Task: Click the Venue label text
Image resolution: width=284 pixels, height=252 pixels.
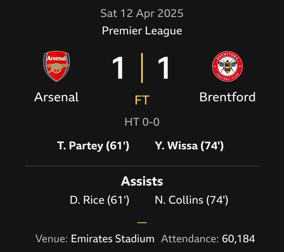Action: [51, 239]
